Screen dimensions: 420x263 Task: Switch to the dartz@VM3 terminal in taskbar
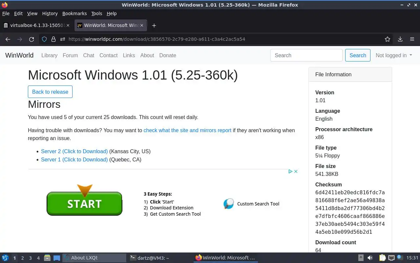coord(160,258)
